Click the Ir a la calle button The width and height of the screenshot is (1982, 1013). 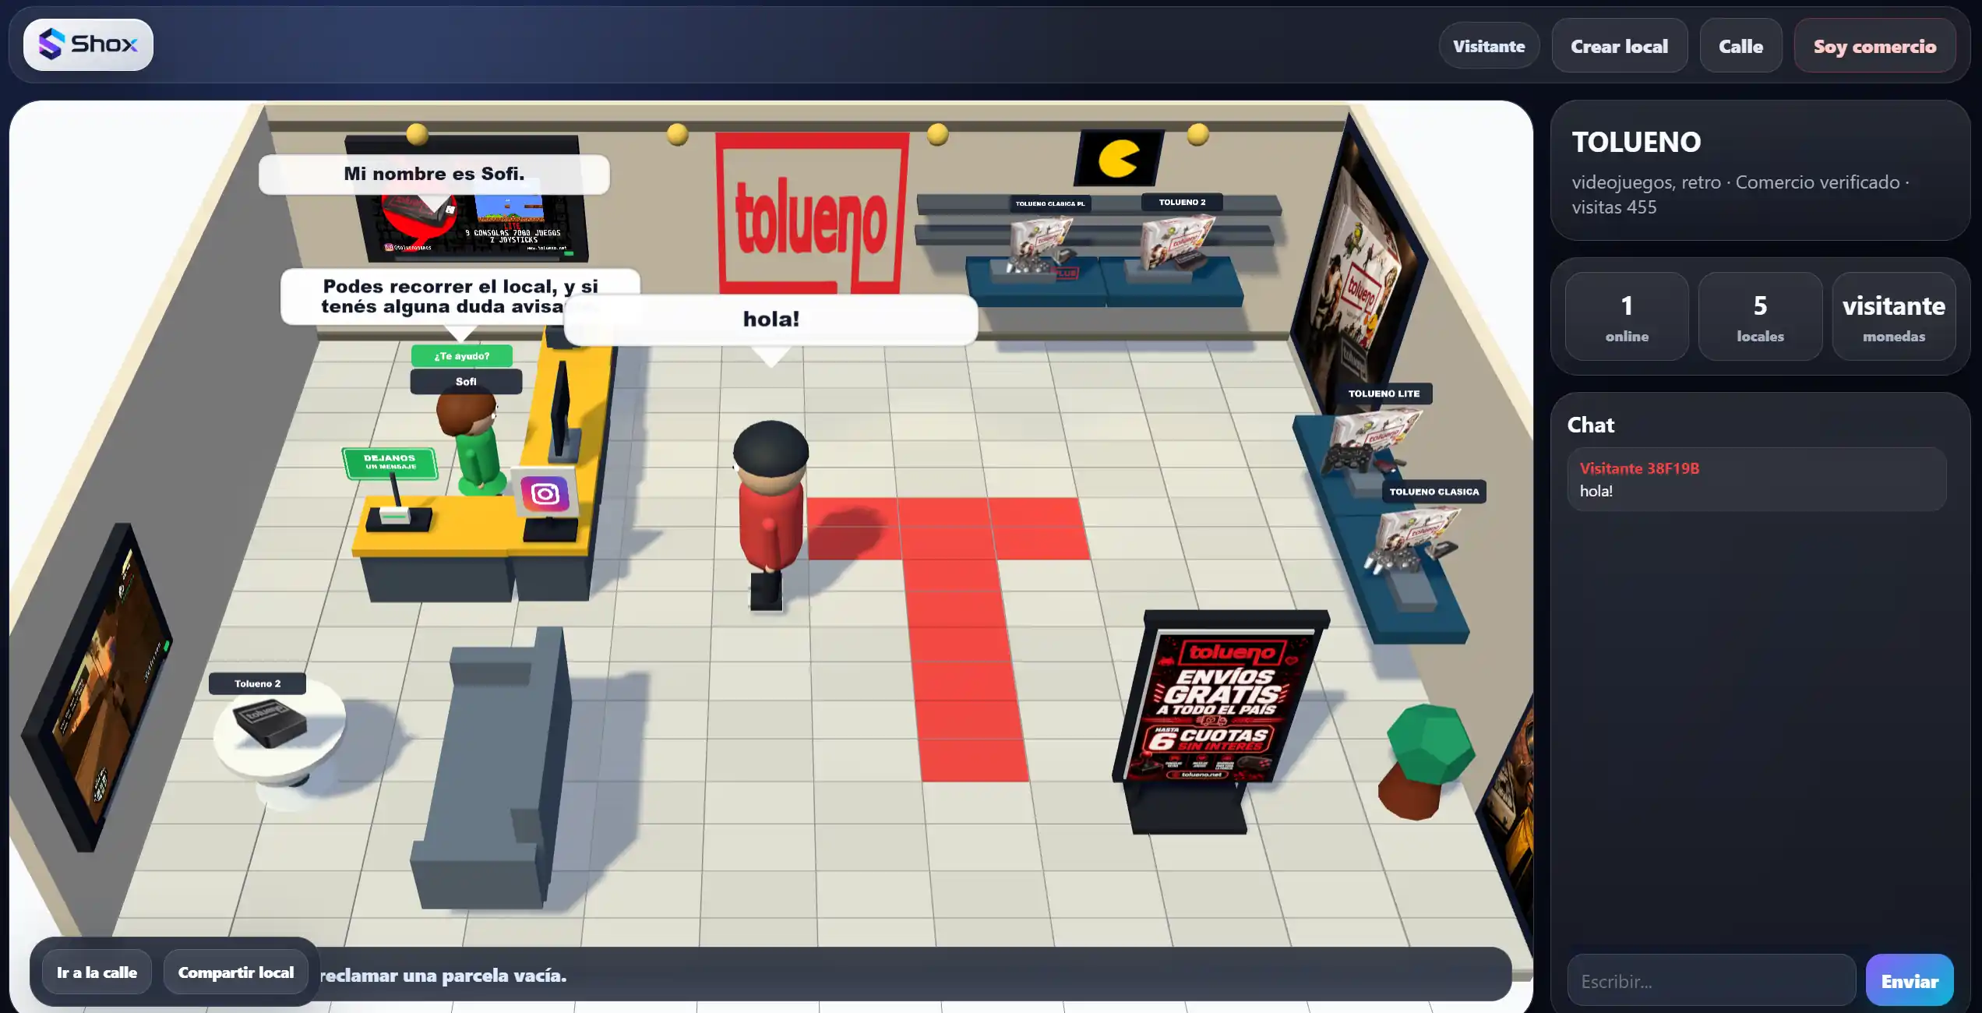(97, 972)
